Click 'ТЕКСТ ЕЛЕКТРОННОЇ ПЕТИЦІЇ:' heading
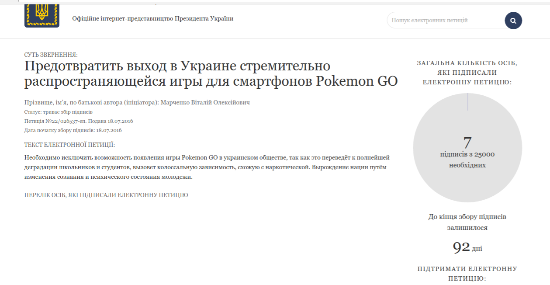550x285 pixels. pos(70,145)
